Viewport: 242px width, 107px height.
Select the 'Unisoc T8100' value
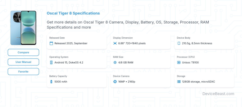click(190, 62)
